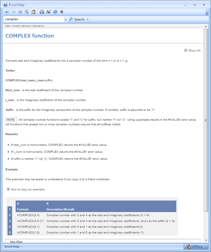The height and width of the screenshot is (252, 211).
Task: Click the 'Suffix' argument term
Action: point(10,110)
